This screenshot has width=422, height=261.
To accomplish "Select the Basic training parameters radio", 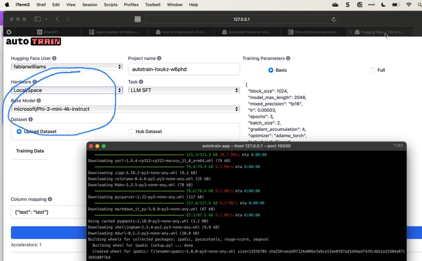I will (271, 70).
